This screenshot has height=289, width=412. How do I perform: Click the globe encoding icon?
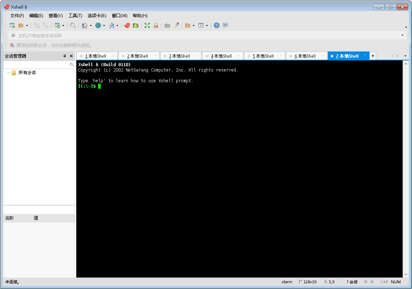point(98,25)
